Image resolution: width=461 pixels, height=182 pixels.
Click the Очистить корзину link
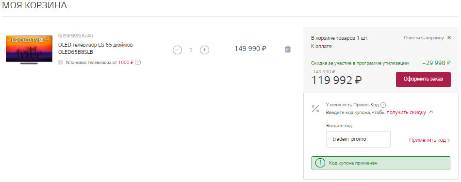[x=424, y=38]
